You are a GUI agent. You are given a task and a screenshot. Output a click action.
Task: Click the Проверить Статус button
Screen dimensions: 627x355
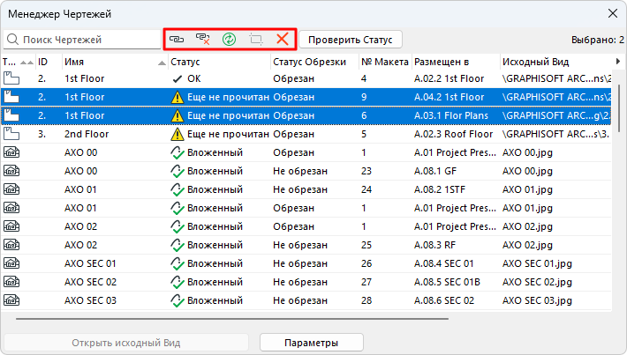351,40
